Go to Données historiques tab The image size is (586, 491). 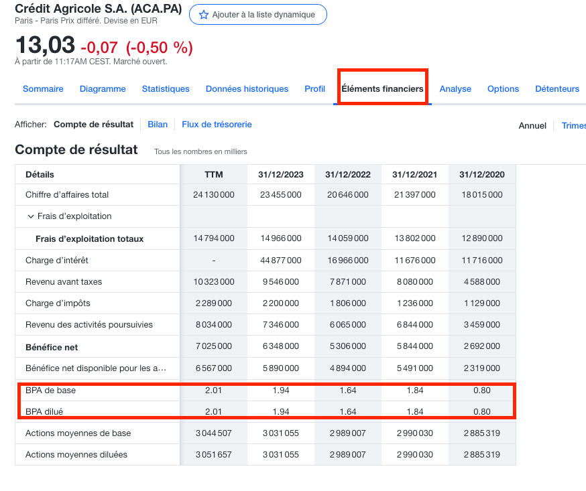tap(247, 89)
